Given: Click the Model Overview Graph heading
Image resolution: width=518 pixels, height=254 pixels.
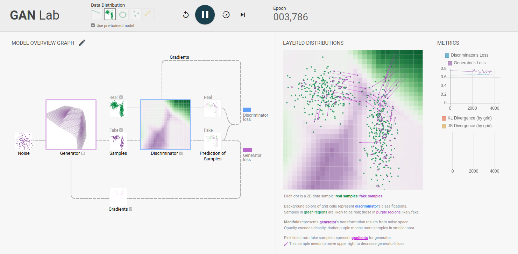Looking at the screenshot, I should 43,43.
